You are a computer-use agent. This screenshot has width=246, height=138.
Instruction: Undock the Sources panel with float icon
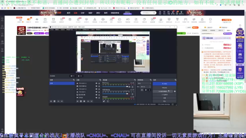(100, 80)
